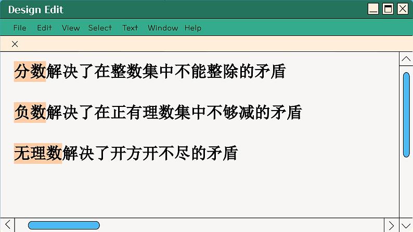
Task: Click the scroll left arrow on horizontal scrollbar
Action: click(x=7, y=225)
